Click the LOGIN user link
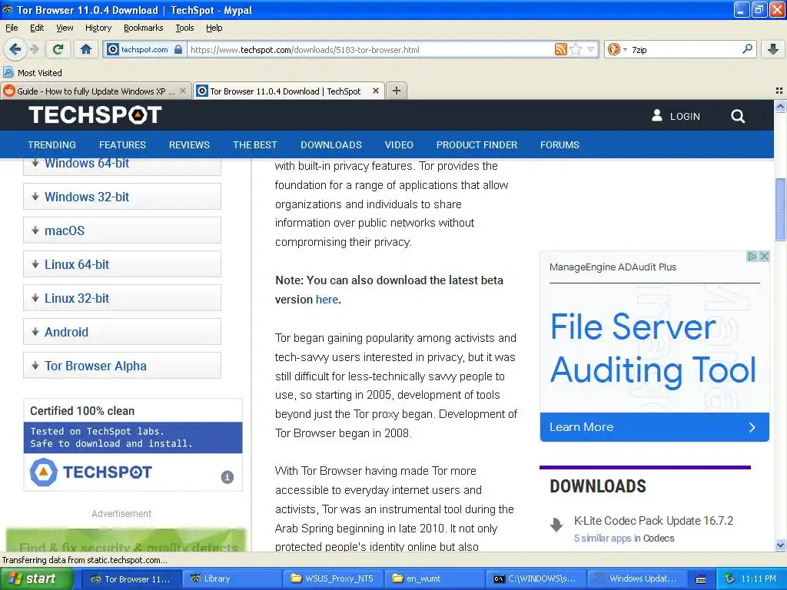Image resolution: width=787 pixels, height=590 pixels. [676, 116]
